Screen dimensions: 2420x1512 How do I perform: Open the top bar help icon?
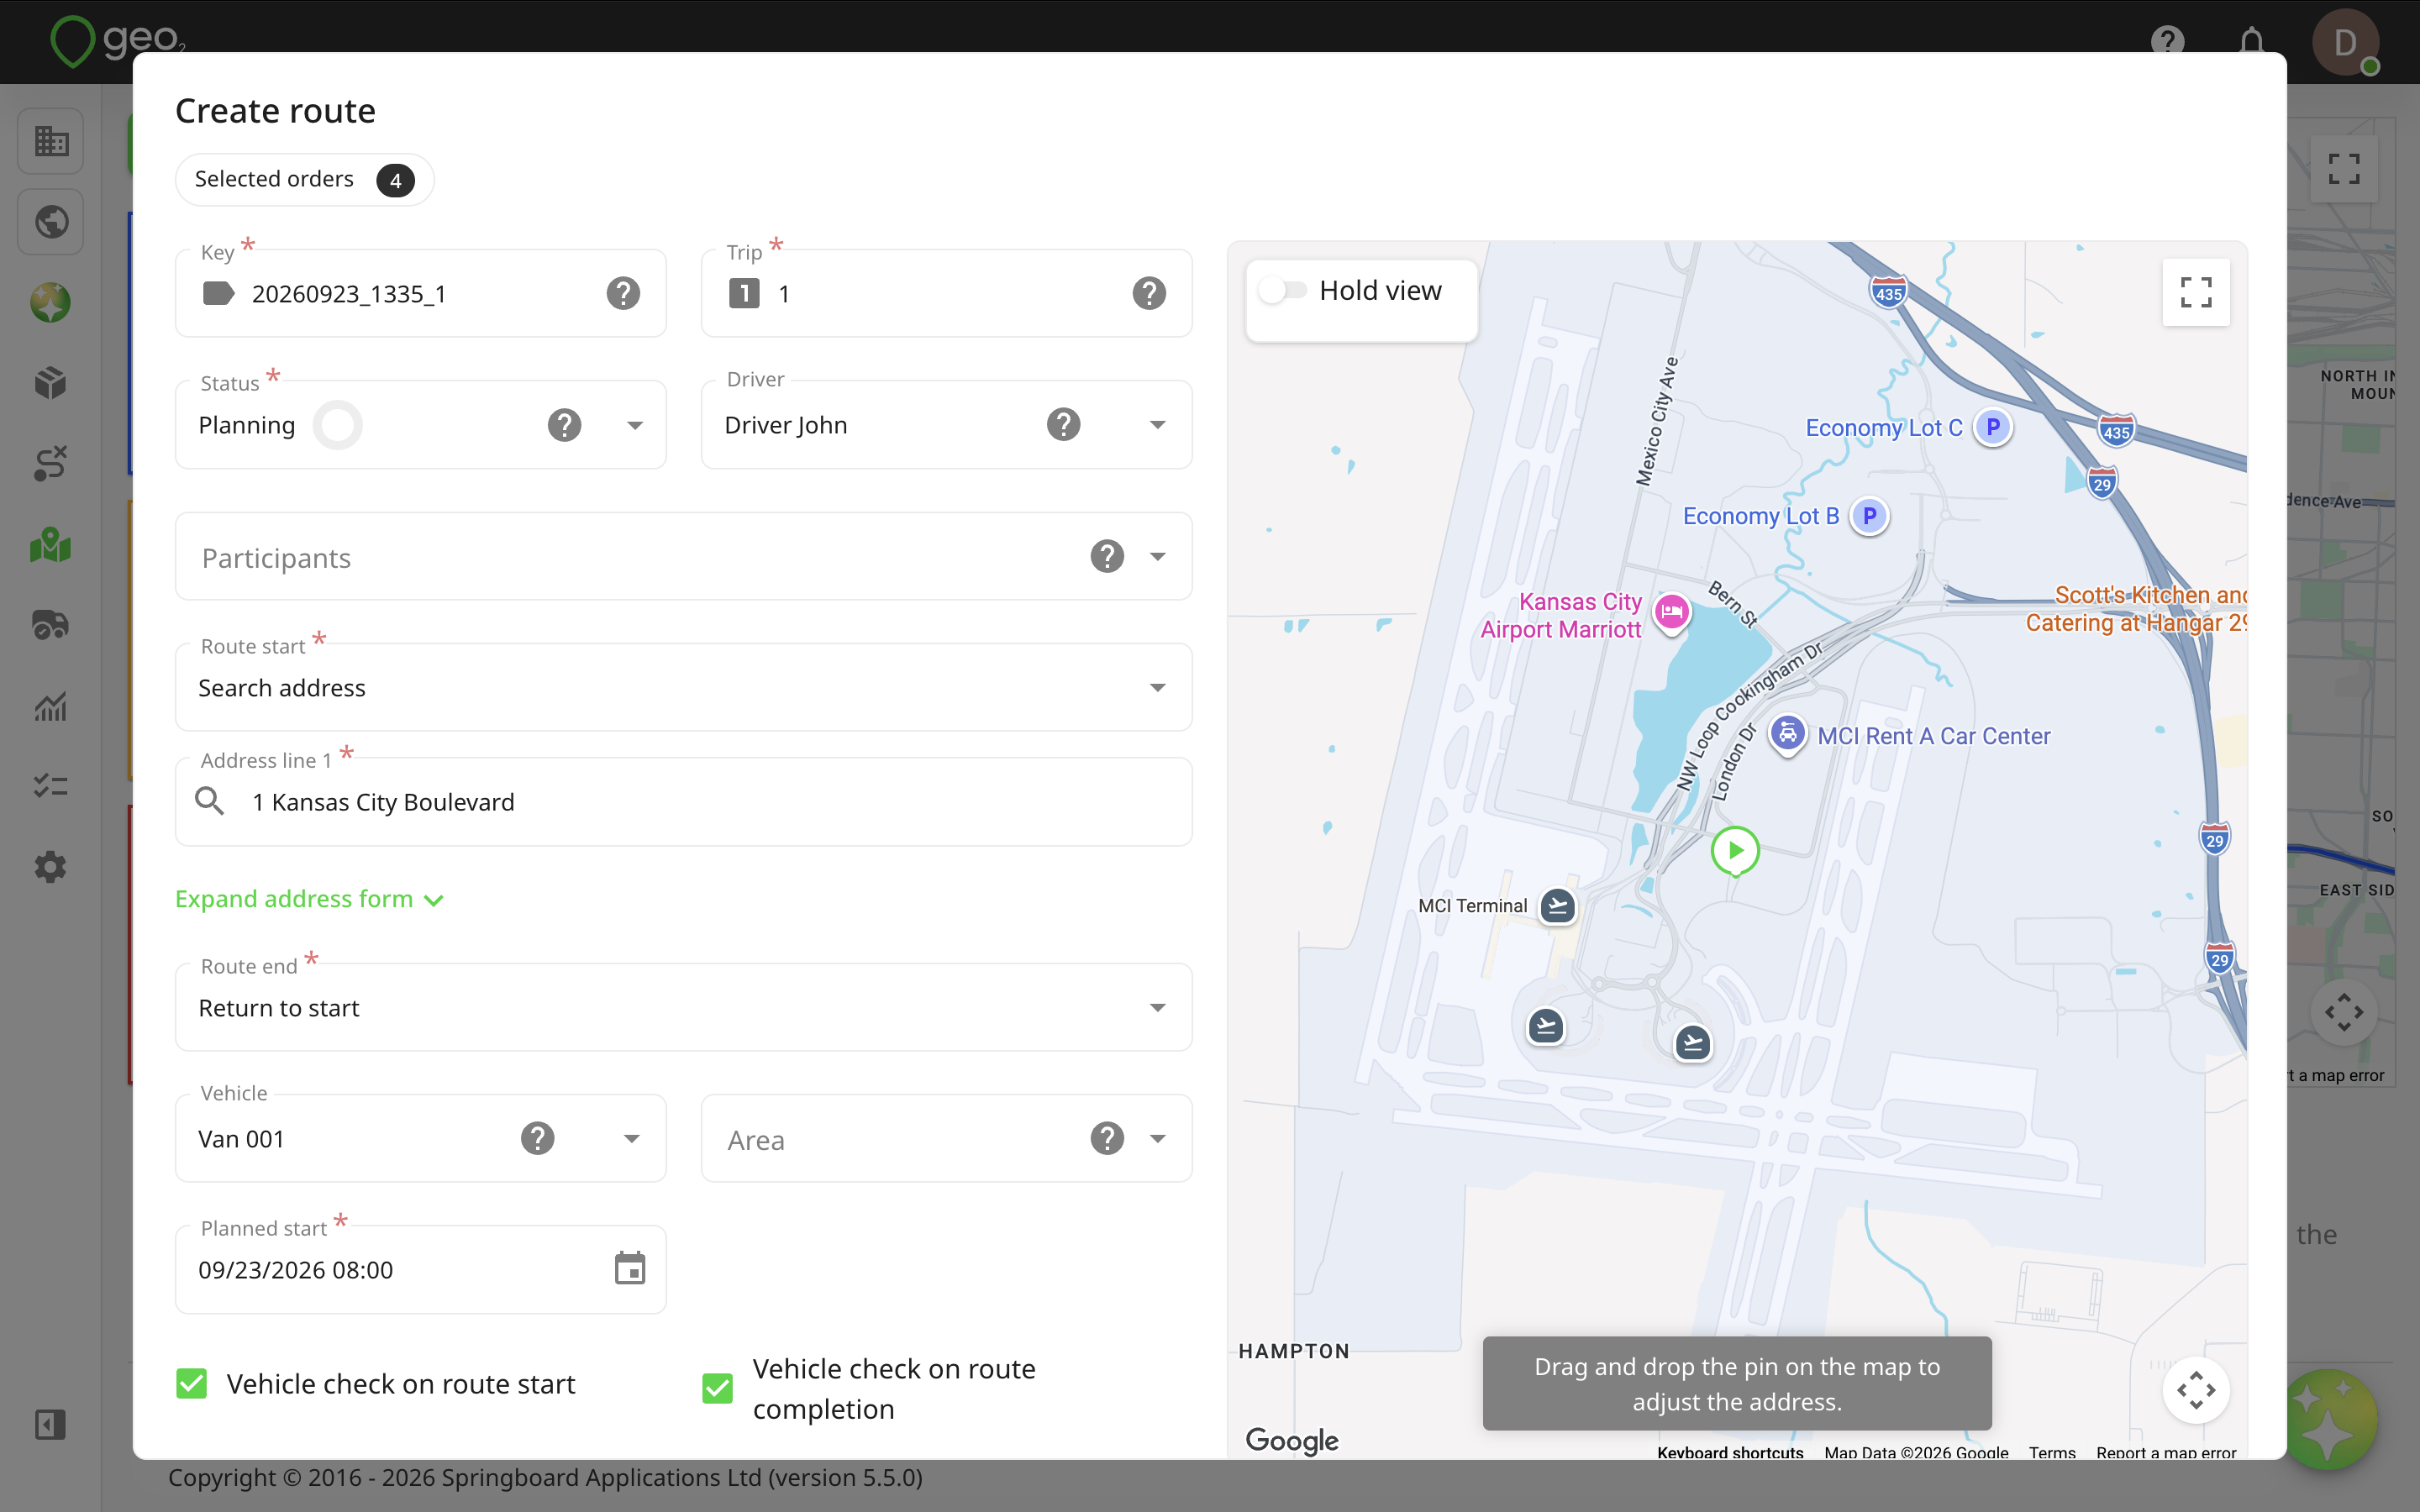point(2167,42)
